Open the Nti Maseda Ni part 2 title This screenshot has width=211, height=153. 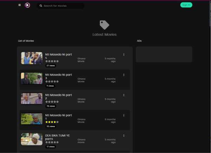(x=58, y=97)
